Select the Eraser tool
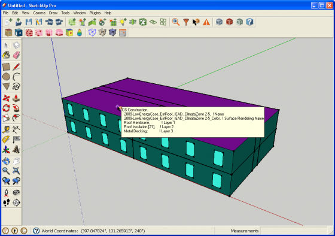This screenshot has width=335, height=236. coord(16,55)
